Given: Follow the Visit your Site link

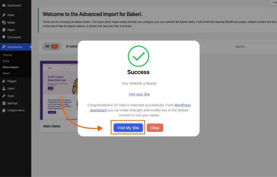Looking at the screenshot, I should [139, 94].
